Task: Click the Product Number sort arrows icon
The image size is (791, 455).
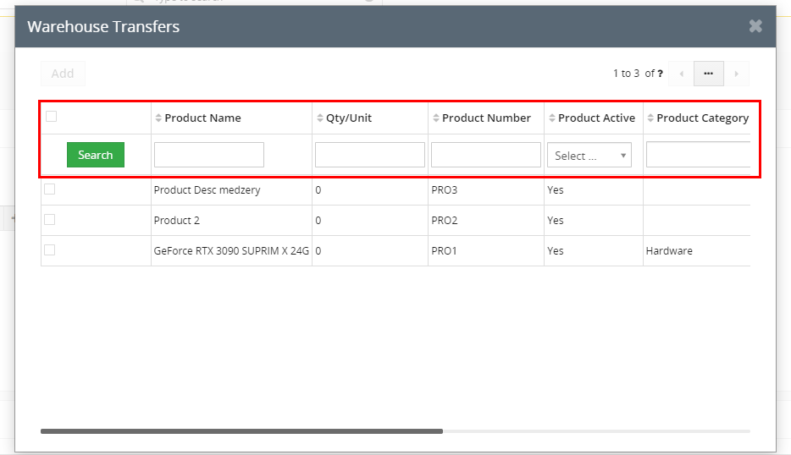Action: (435, 118)
